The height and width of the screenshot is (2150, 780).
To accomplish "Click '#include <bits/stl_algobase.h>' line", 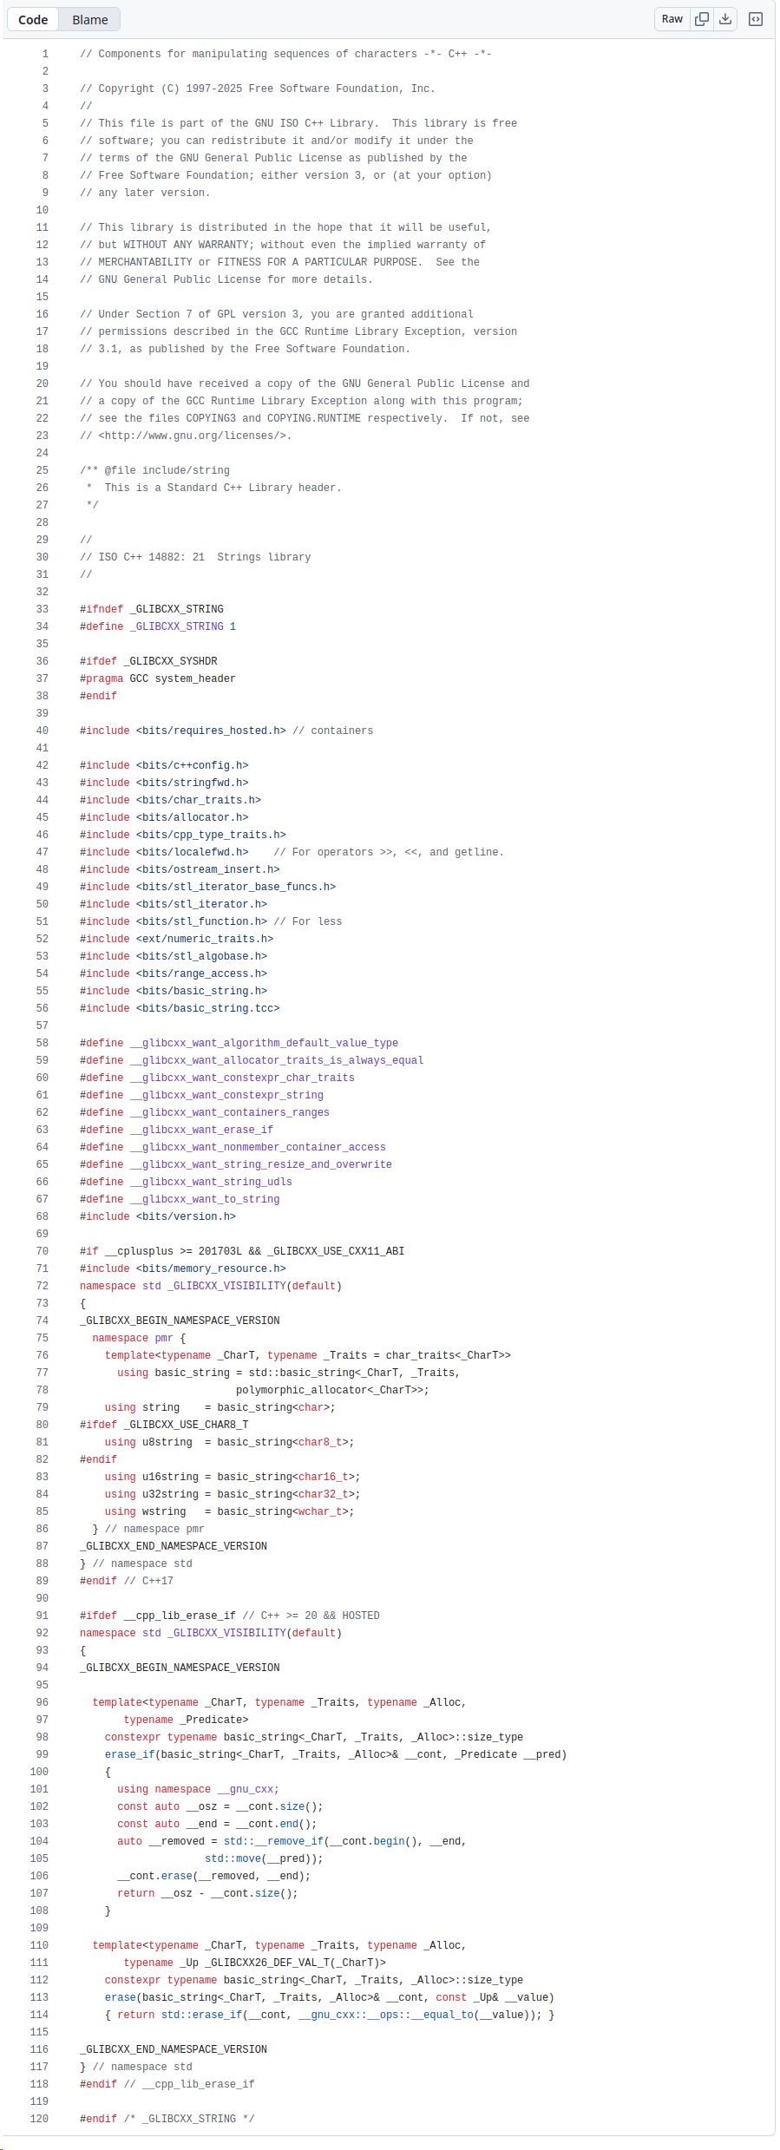I will click(174, 956).
